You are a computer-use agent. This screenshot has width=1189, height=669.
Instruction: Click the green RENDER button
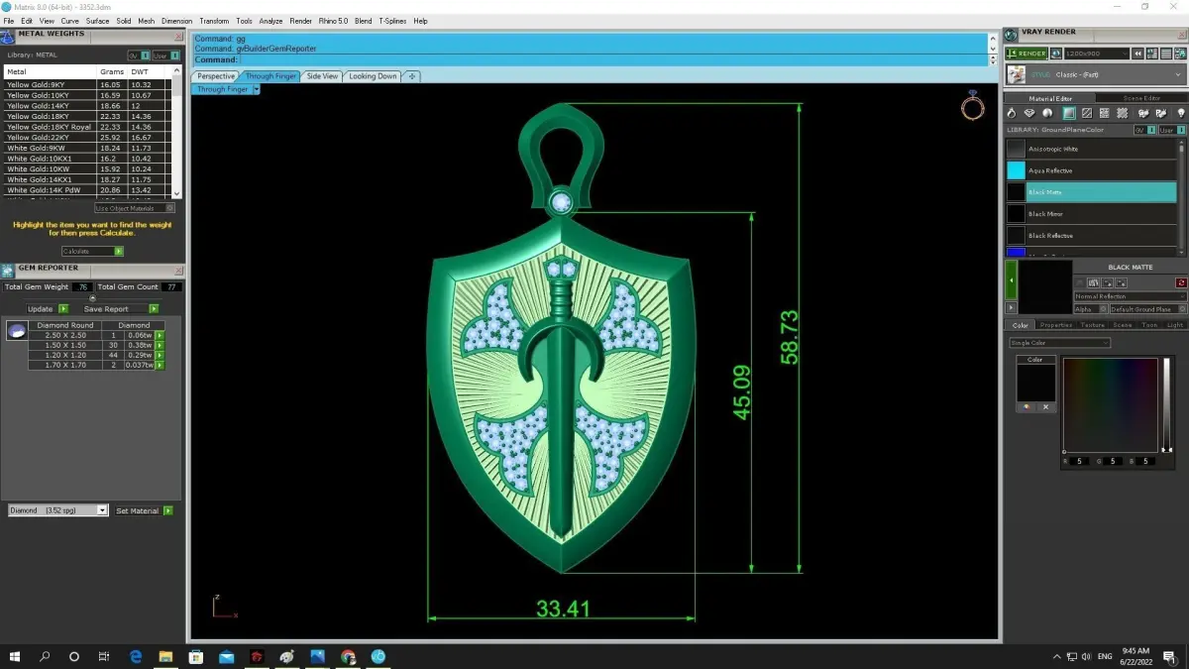coord(1026,54)
